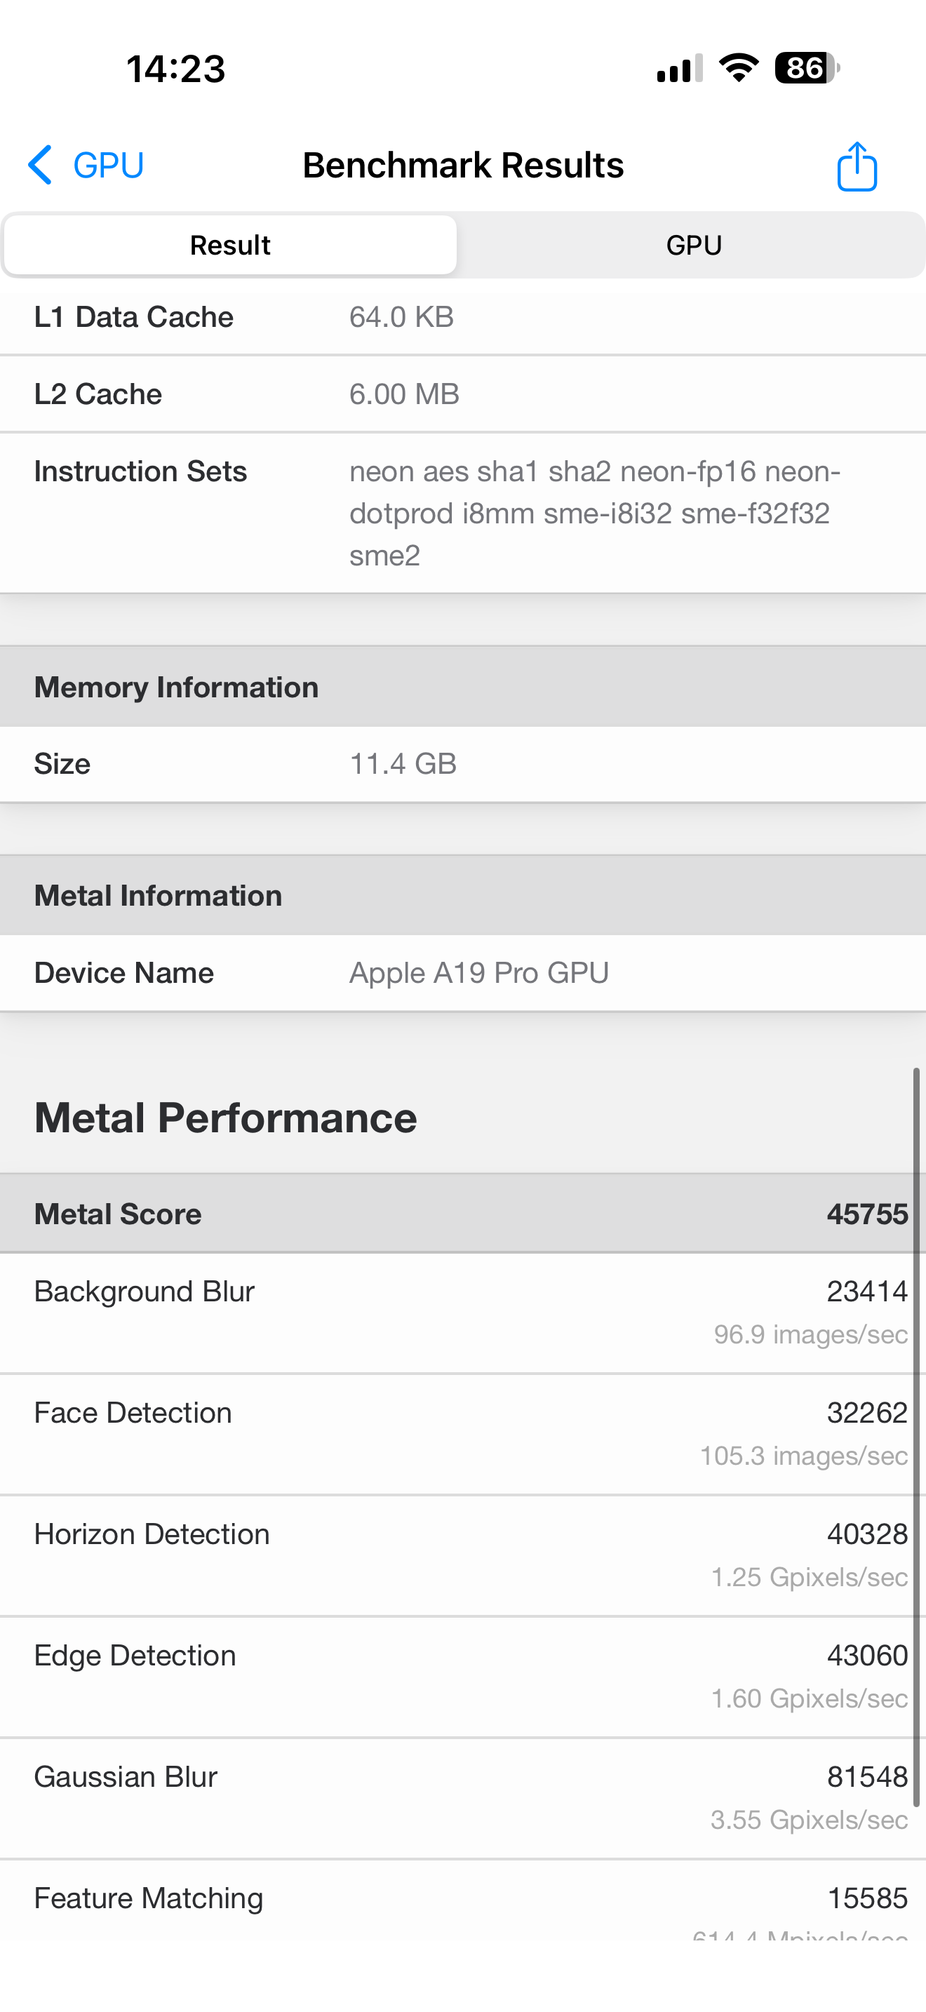Image resolution: width=926 pixels, height=2012 pixels.
Task: Tap the clock time in status bar
Action: pyautogui.click(x=175, y=69)
